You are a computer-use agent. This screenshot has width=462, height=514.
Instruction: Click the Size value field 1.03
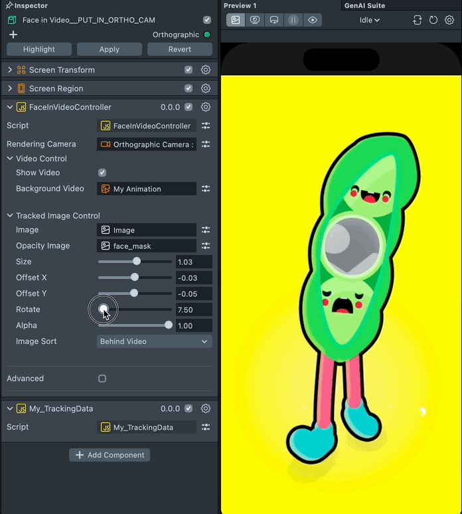(194, 262)
